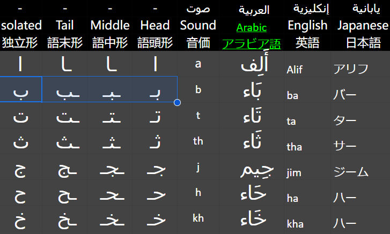The image size is (390, 234).
Task: Select the cell containing English name Alif
Action: pos(307,69)
